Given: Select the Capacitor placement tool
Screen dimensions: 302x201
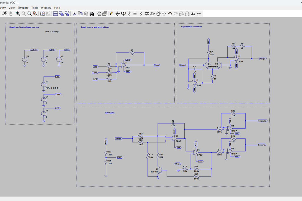Looking at the screenshot, I should click(135, 14).
